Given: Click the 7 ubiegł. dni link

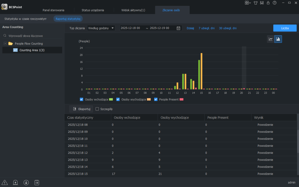Looking at the screenshot, I should pos(206,28).
